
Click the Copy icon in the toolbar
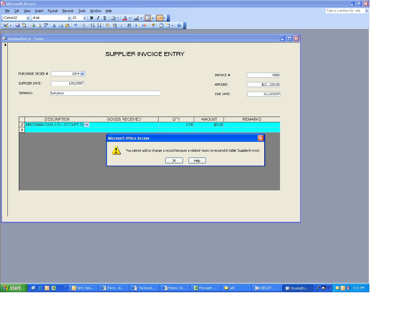pyautogui.click(x=61, y=25)
